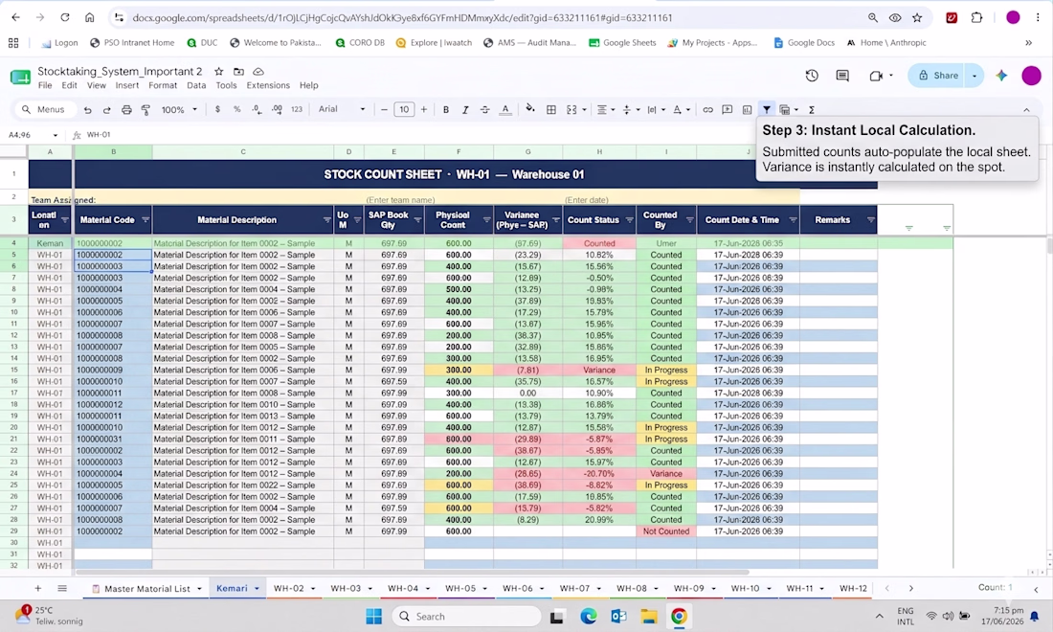Expand the zoom 100% dropdown
The width and height of the screenshot is (1053, 632).
pyautogui.click(x=179, y=109)
